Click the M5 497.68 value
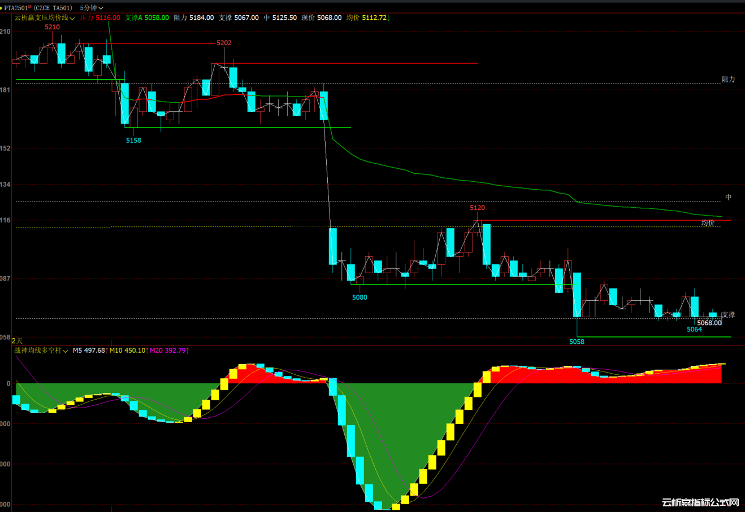Viewport: 745px width, 512px height. (90, 351)
